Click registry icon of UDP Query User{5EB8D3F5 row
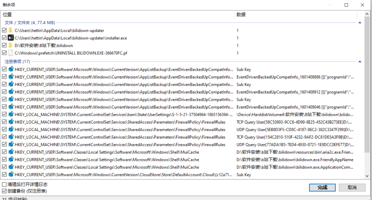Screen dimensions: 372x200 point(11,129)
